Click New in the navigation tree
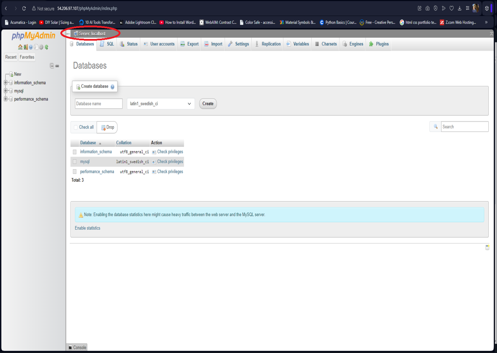This screenshot has height=353, width=497. click(18, 74)
